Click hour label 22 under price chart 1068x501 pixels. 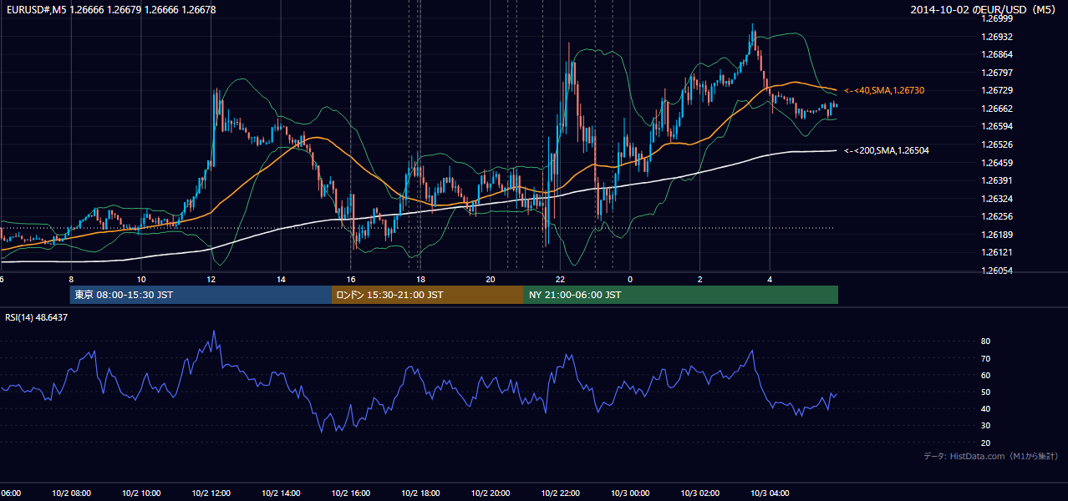pyautogui.click(x=561, y=280)
